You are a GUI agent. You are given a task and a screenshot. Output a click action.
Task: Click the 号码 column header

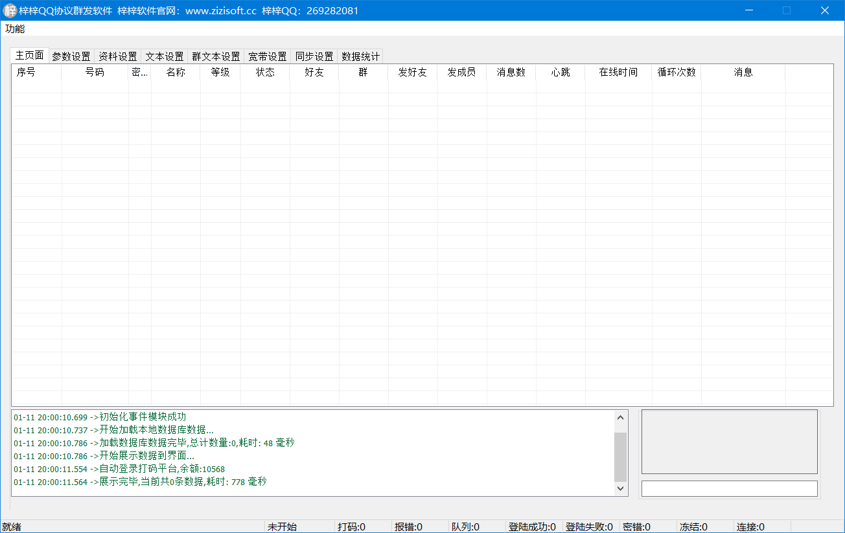pos(95,73)
